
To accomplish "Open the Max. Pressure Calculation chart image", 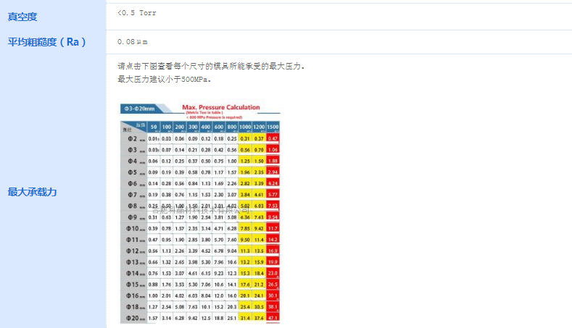I will coord(200,211).
